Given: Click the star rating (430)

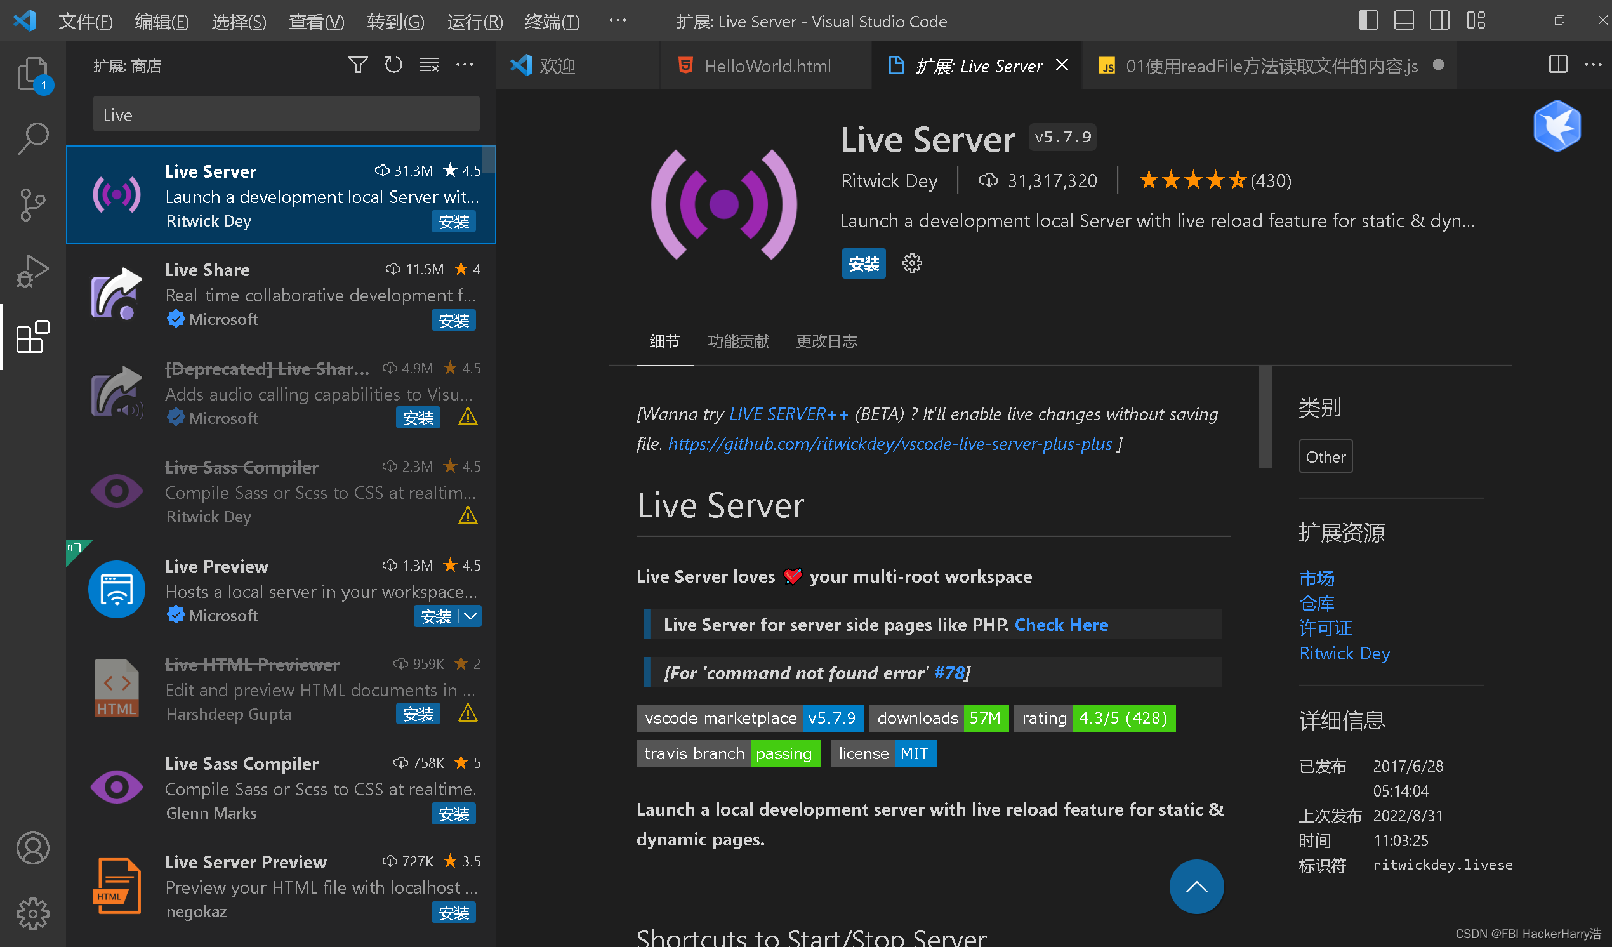Looking at the screenshot, I should [x=1215, y=180].
